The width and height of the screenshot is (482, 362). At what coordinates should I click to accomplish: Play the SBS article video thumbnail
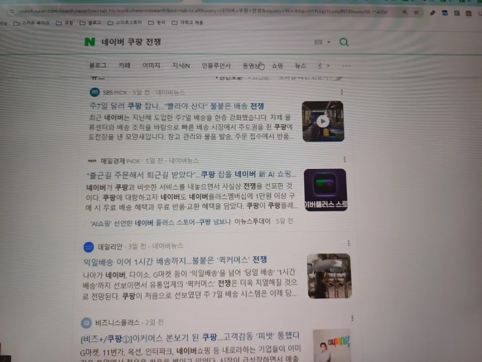pyautogui.click(x=323, y=121)
